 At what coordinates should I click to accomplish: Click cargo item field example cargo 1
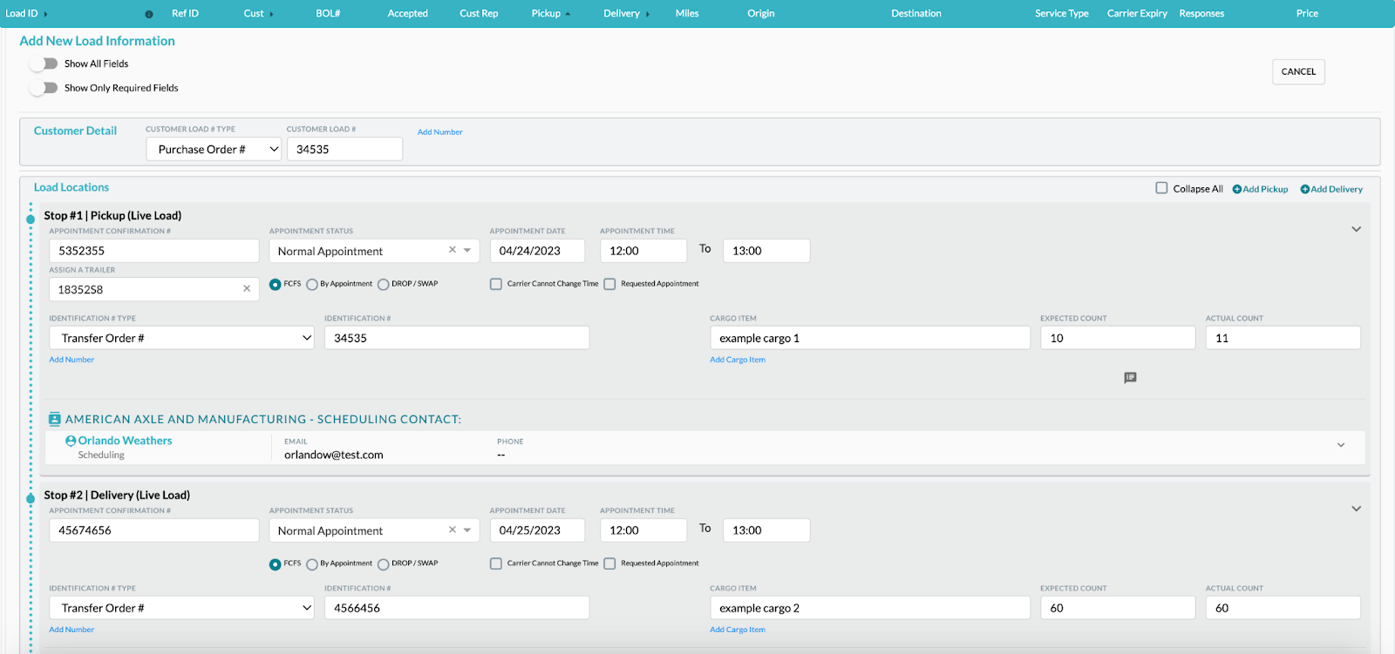[870, 338]
